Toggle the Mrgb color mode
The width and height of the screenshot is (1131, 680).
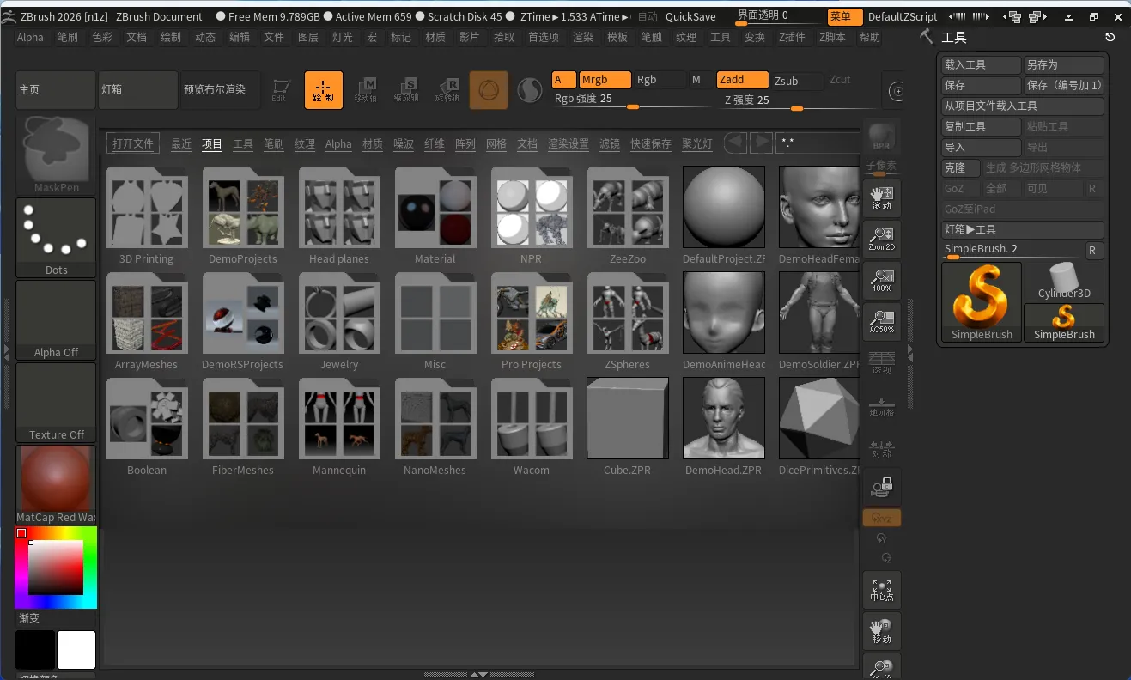605,80
